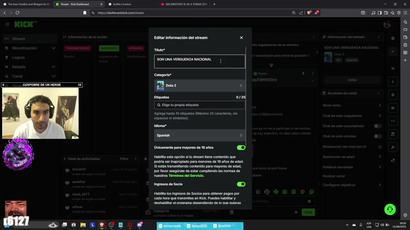
Task: Click the broadcast signal icon in right rail
Action: [x=393, y=121]
